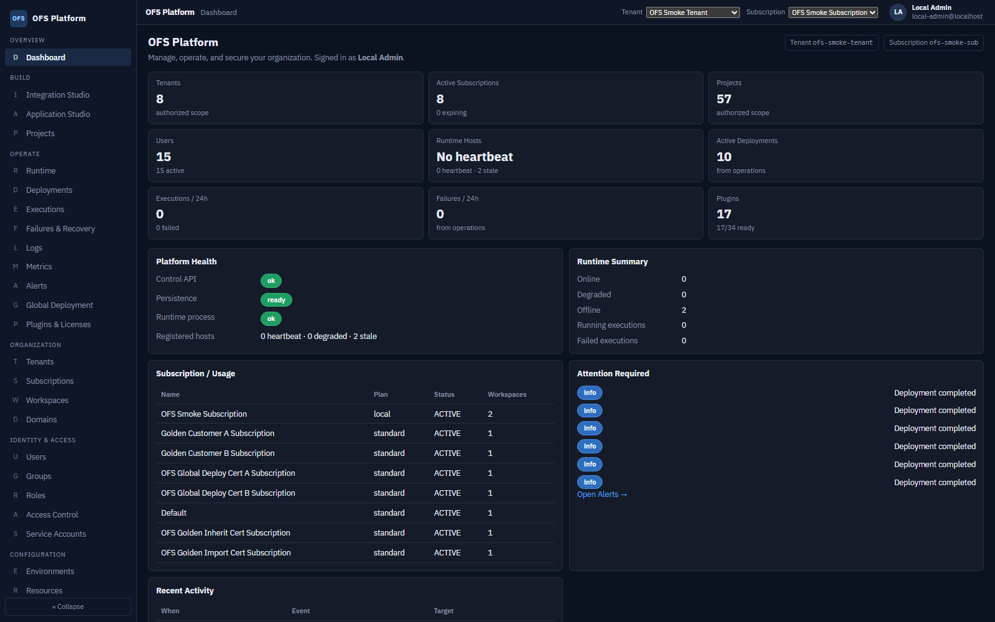Open Roles page
The width and height of the screenshot is (995, 622).
[68, 495]
